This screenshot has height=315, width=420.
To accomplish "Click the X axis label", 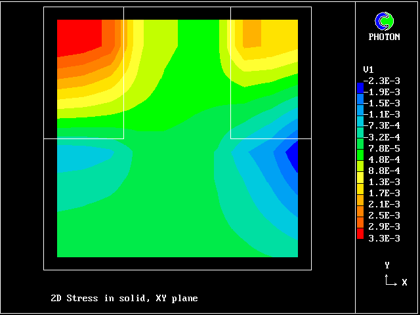I will 404,282.
